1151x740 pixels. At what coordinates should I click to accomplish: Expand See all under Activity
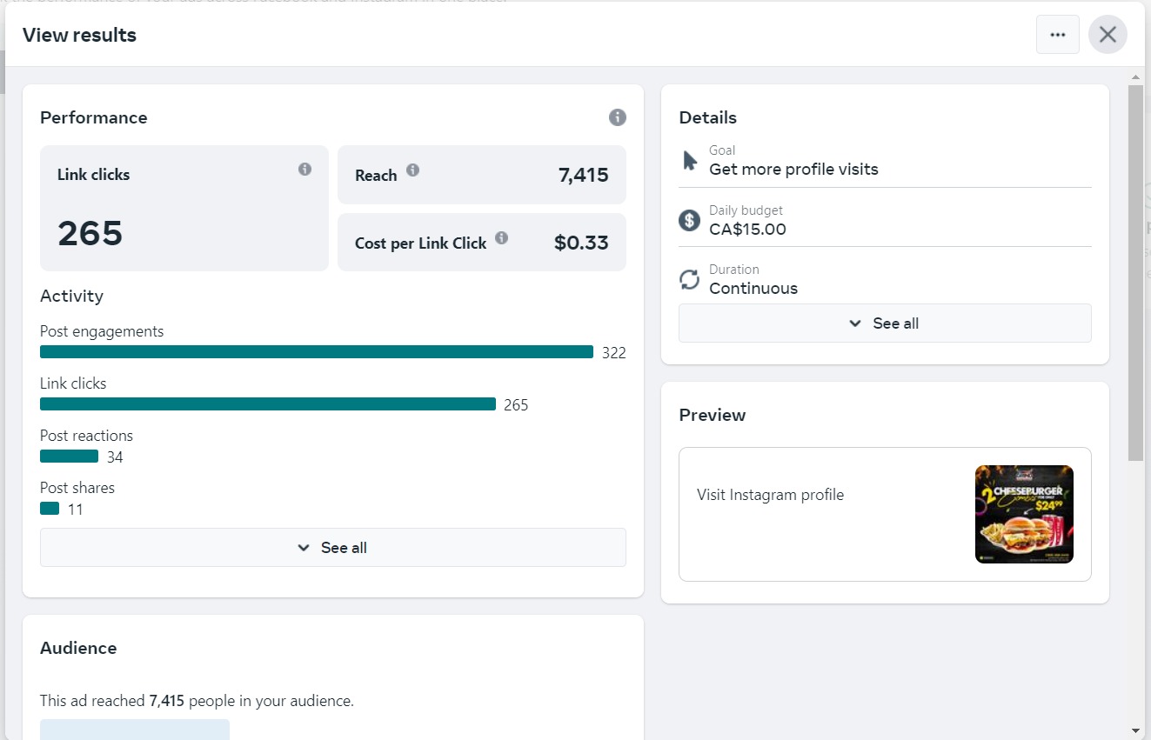click(x=333, y=548)
